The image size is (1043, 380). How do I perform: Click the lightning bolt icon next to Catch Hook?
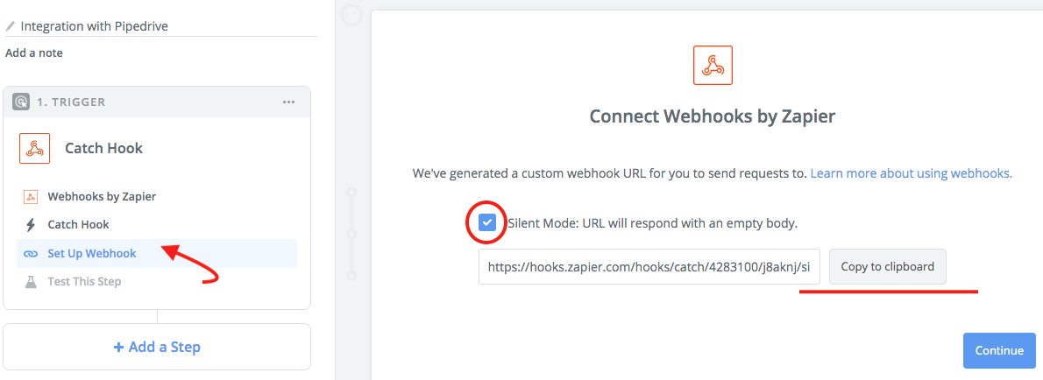coord(30,224)
